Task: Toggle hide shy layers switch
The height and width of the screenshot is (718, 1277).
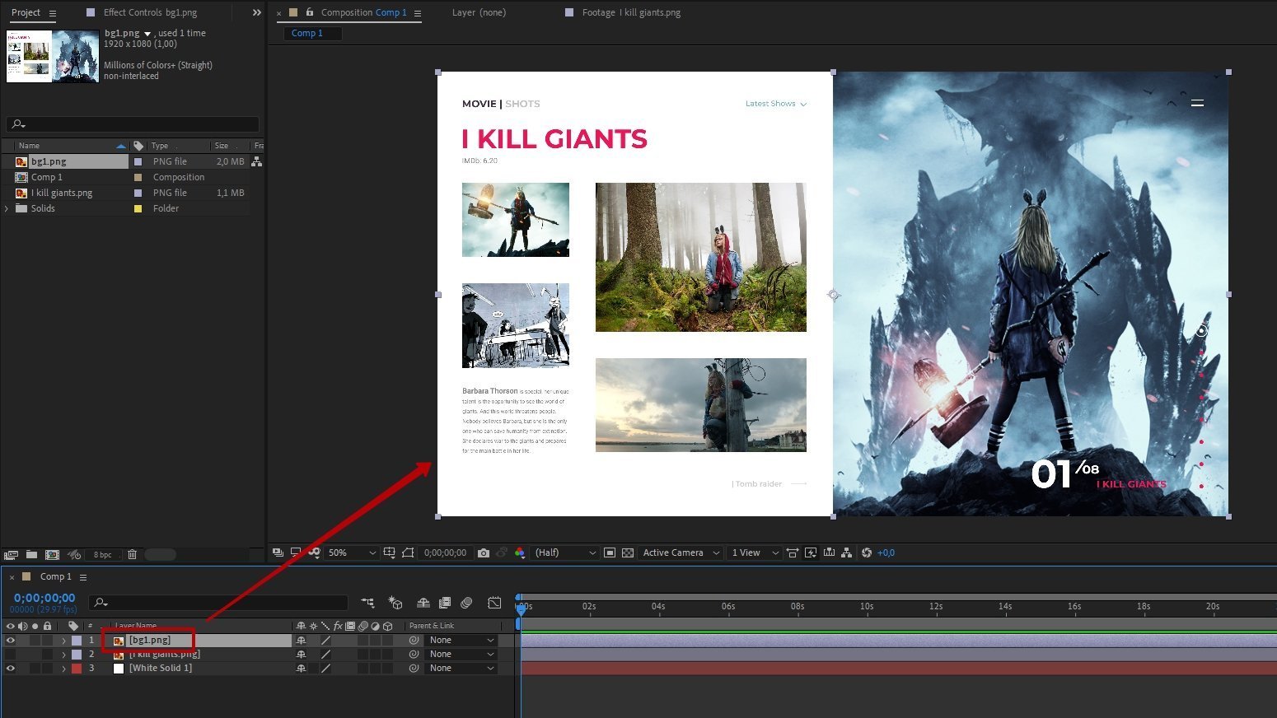Action: click(x=423, y=603)
